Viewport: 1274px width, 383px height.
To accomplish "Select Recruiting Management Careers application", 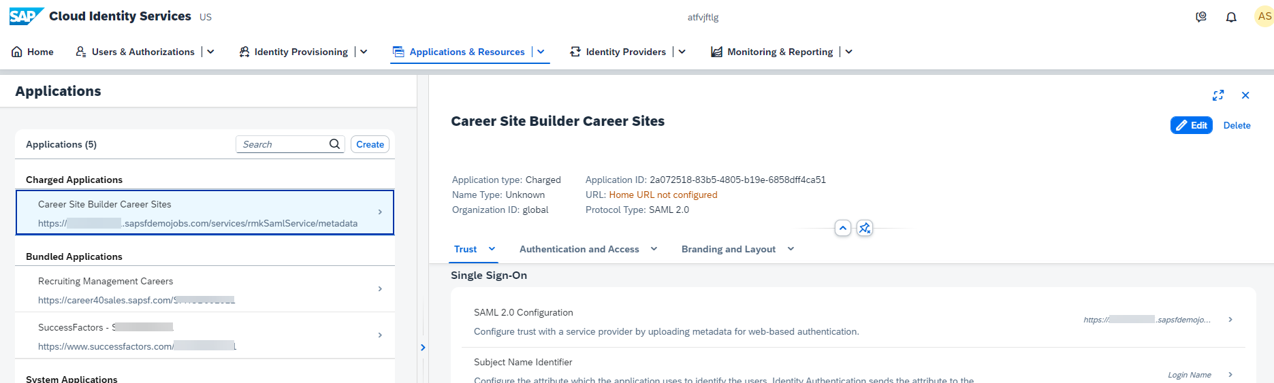I will [x=205, y=289].
